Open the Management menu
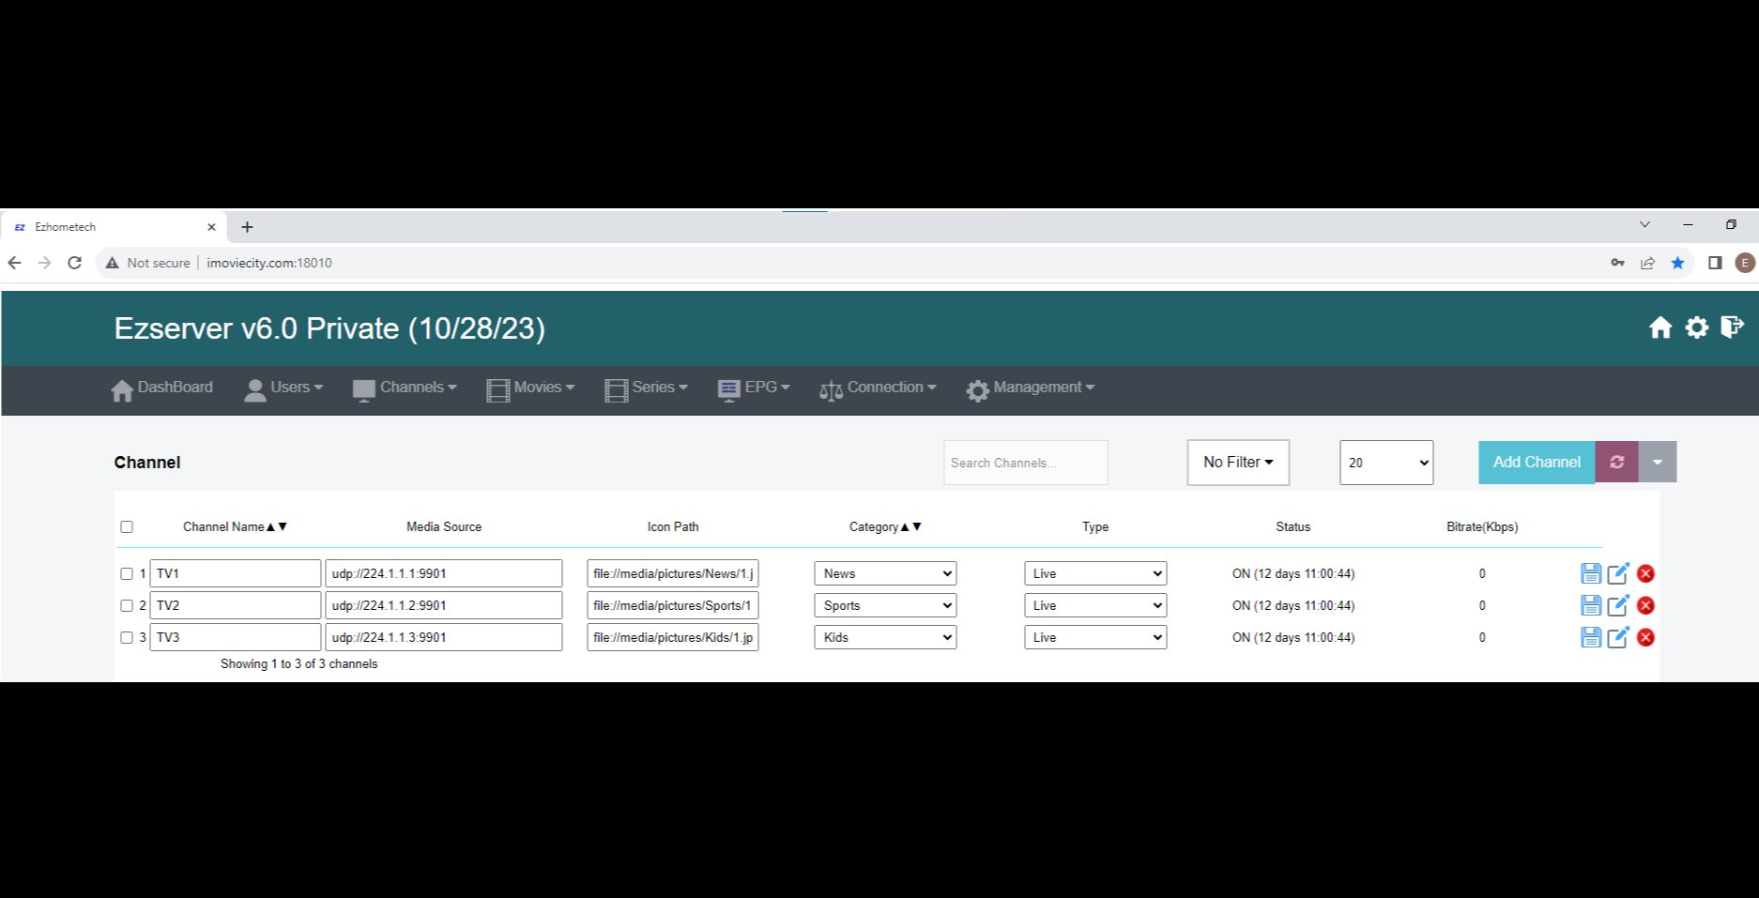 (1031, 388)
